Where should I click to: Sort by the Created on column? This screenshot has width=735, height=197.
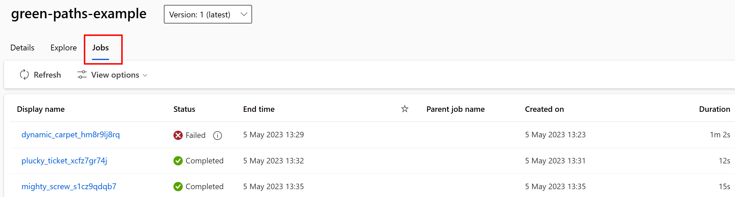point(544,109)
